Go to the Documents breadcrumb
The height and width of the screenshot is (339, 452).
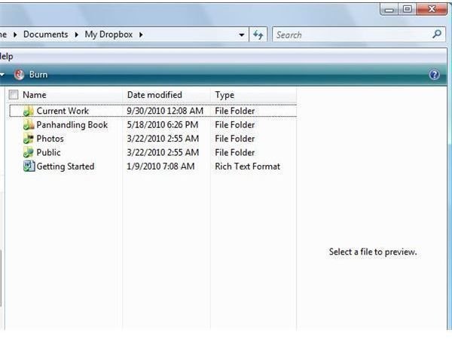[x=45, y=35]
